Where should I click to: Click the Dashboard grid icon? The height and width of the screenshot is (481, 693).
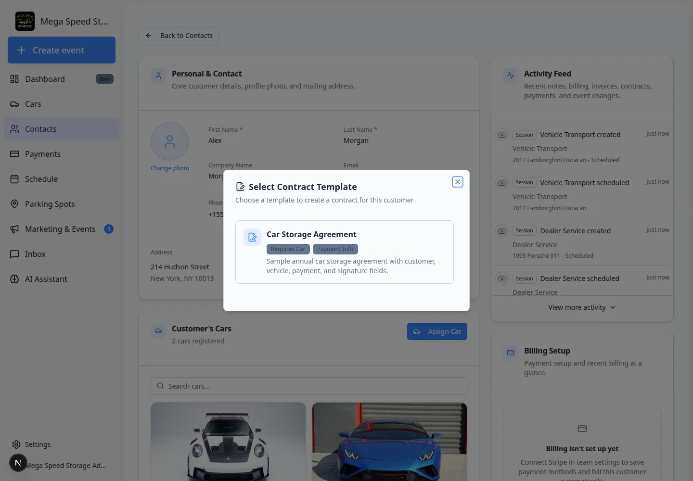click(x=14, y=79)
